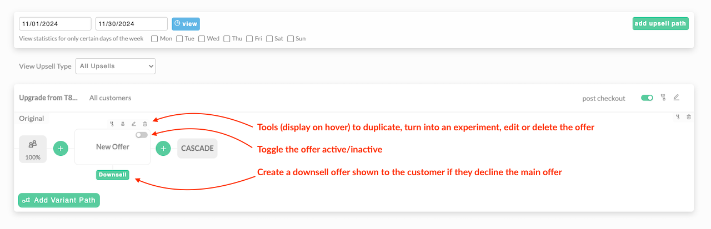Check the Sat day filter
Screen dimensions: 711x229
(x=269, y=39)
